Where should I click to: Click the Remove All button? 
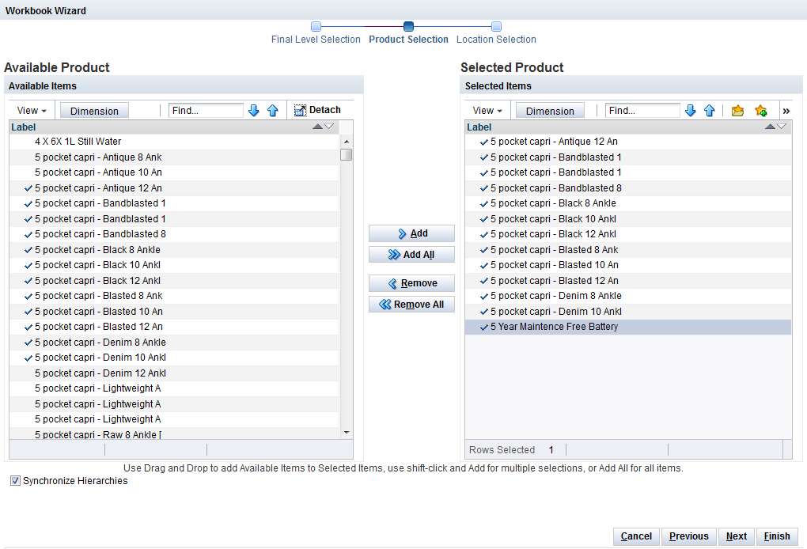pos(411,304)
